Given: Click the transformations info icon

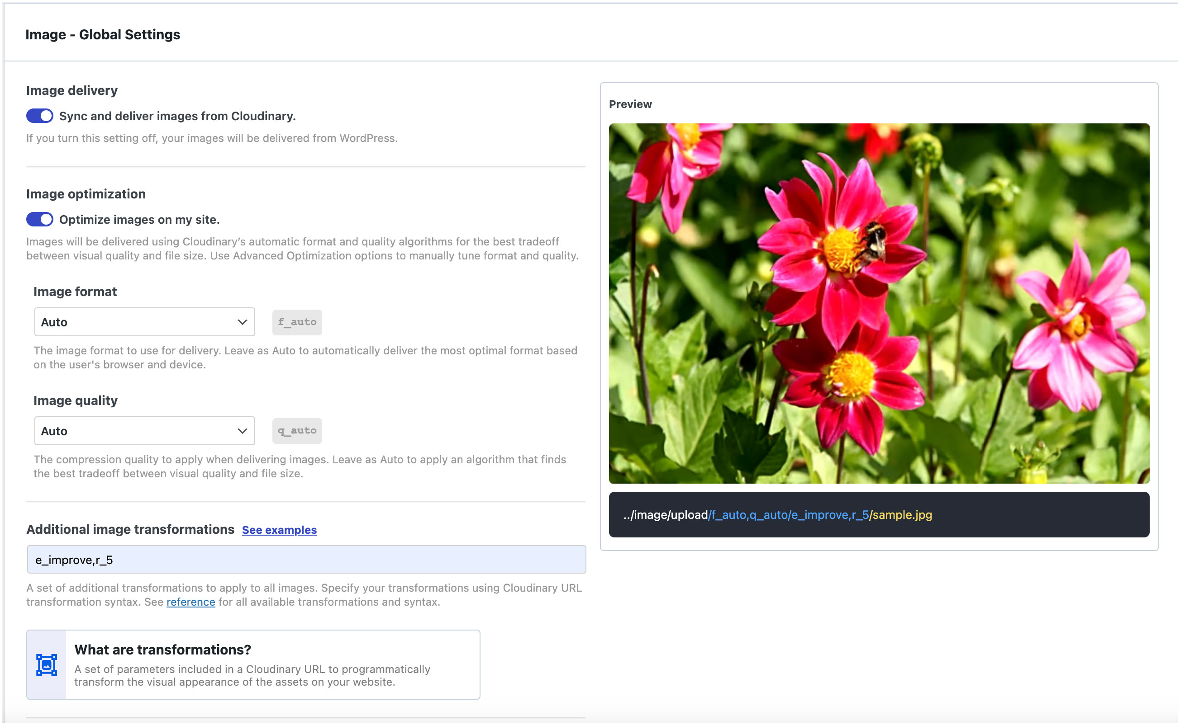Looking at the screenshot, I should (47, 665).
